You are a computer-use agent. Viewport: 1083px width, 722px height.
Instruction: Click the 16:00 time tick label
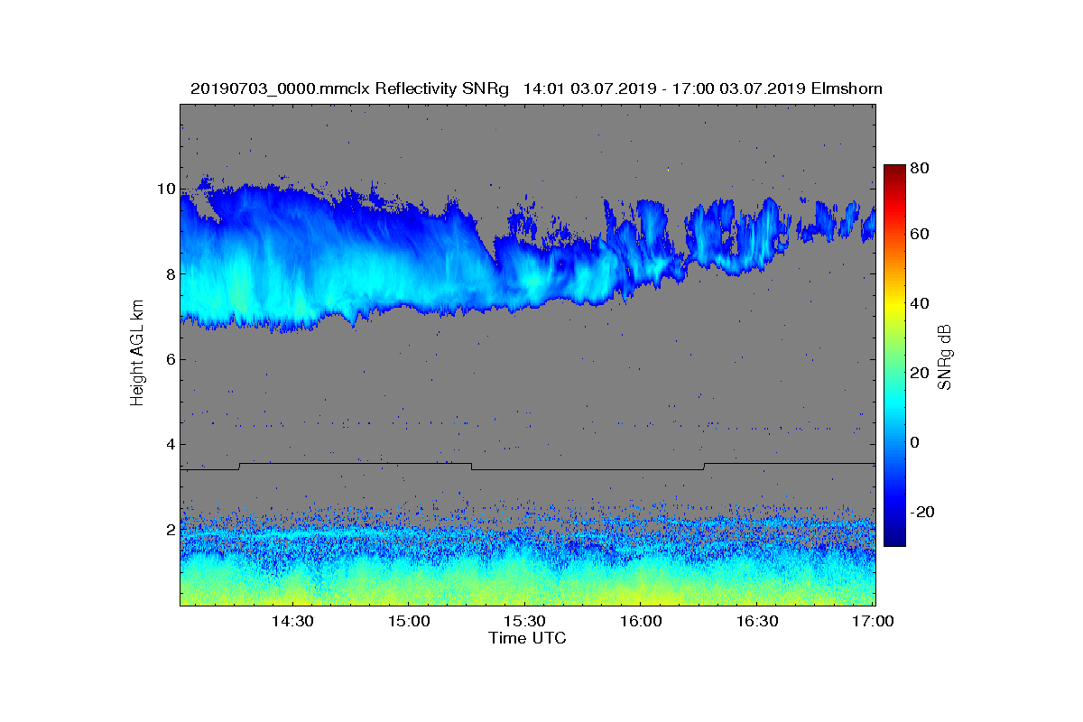coord(641,622)
